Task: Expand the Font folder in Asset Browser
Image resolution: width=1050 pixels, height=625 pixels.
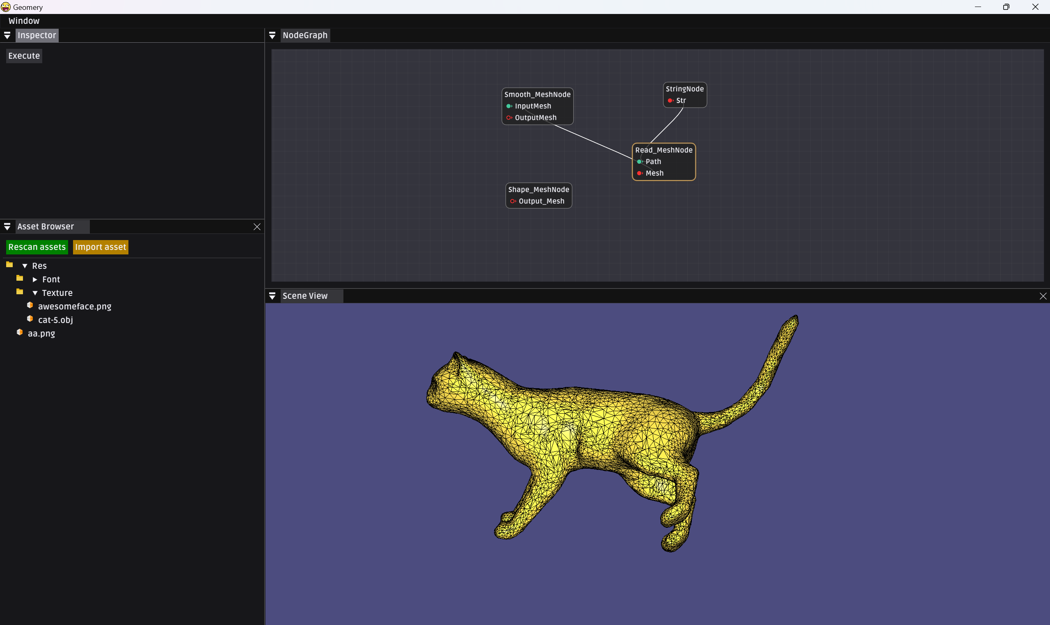Action: [x=35, y=279]
